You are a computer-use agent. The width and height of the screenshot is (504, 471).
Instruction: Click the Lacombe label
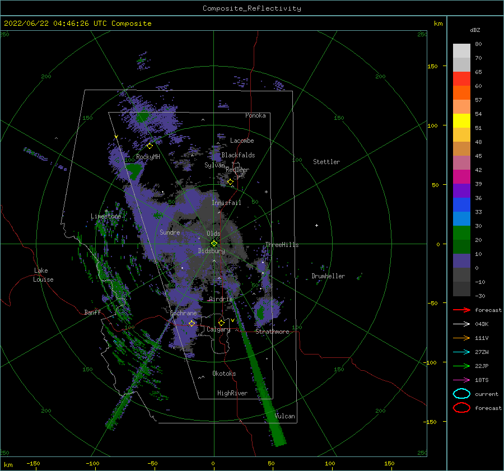(242, 141)
